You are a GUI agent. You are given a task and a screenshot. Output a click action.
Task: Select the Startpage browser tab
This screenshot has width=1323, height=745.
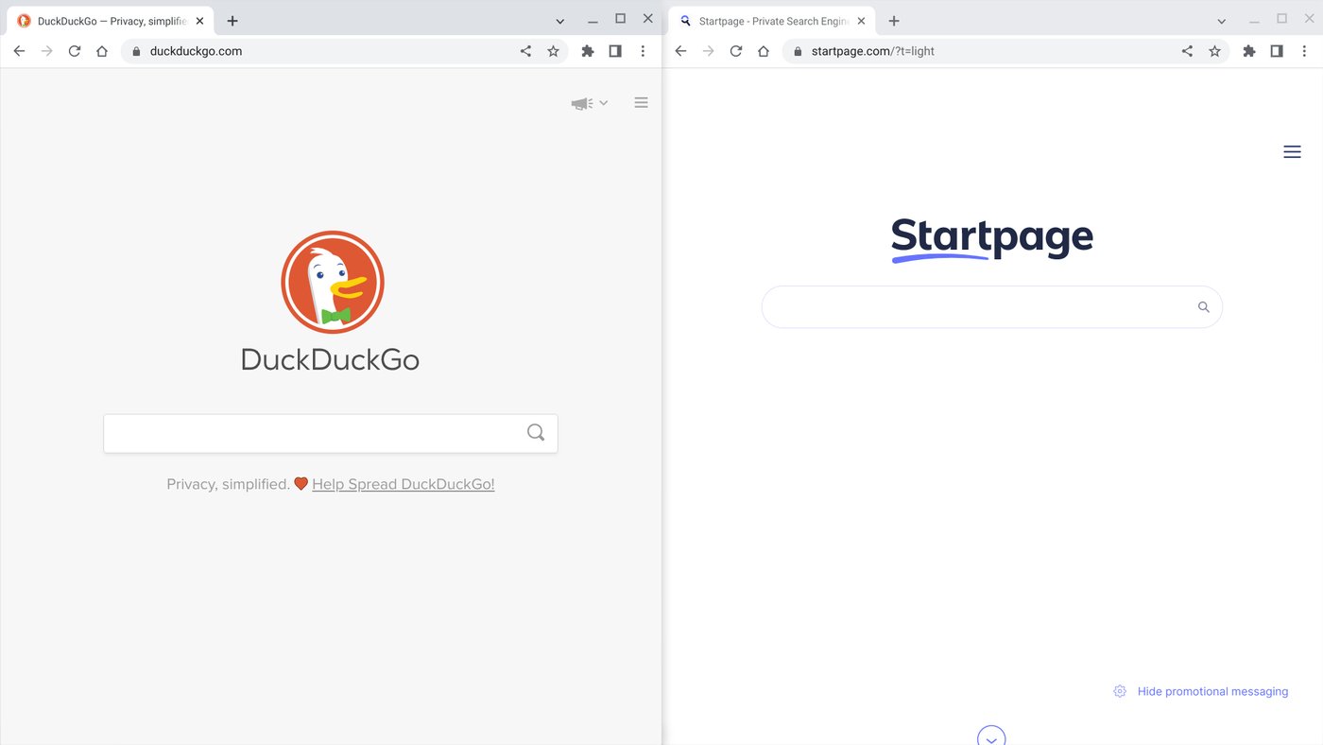tap(773, 21)
